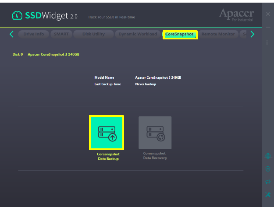Open the globe language icon in sidebar
This screenshot has height=207, width=274.
(x=268, y=156)
